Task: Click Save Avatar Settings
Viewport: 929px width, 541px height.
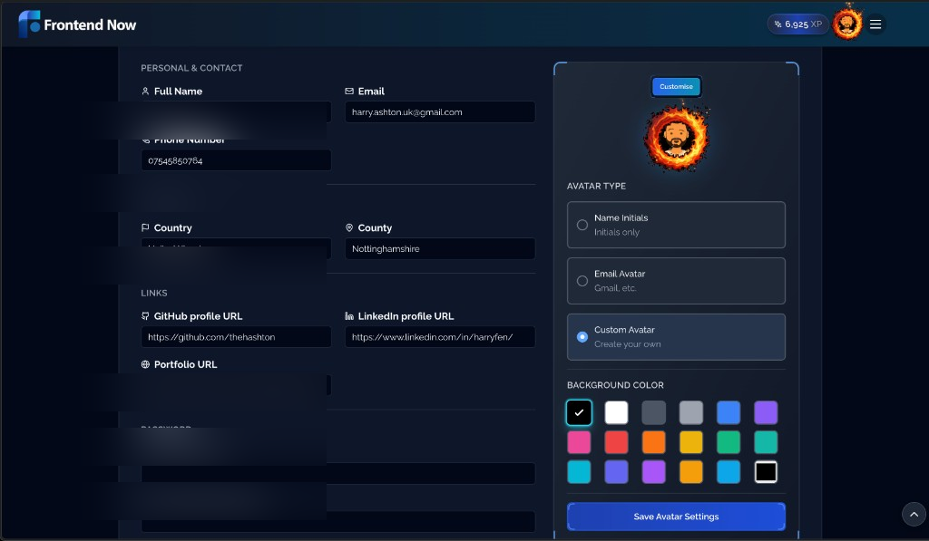Action: (x=676, y=517)
